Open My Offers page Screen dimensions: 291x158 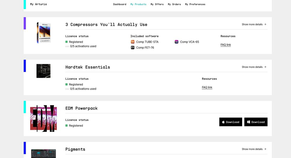[x=157, y=4]
